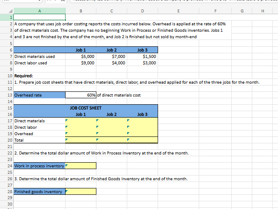Select column H header

263,11
